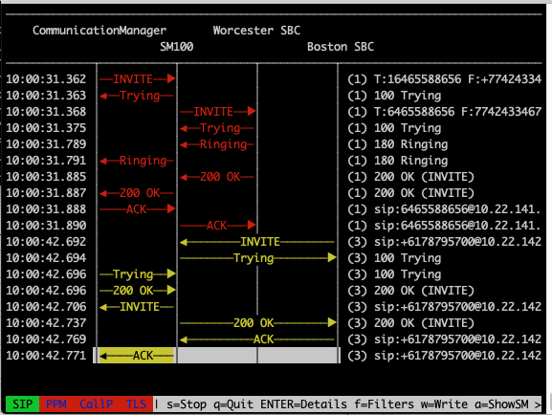This screenshot has width=552, height=415.
Task: Click timestamp 10:00:31.789
Action: tap(46, 144)
